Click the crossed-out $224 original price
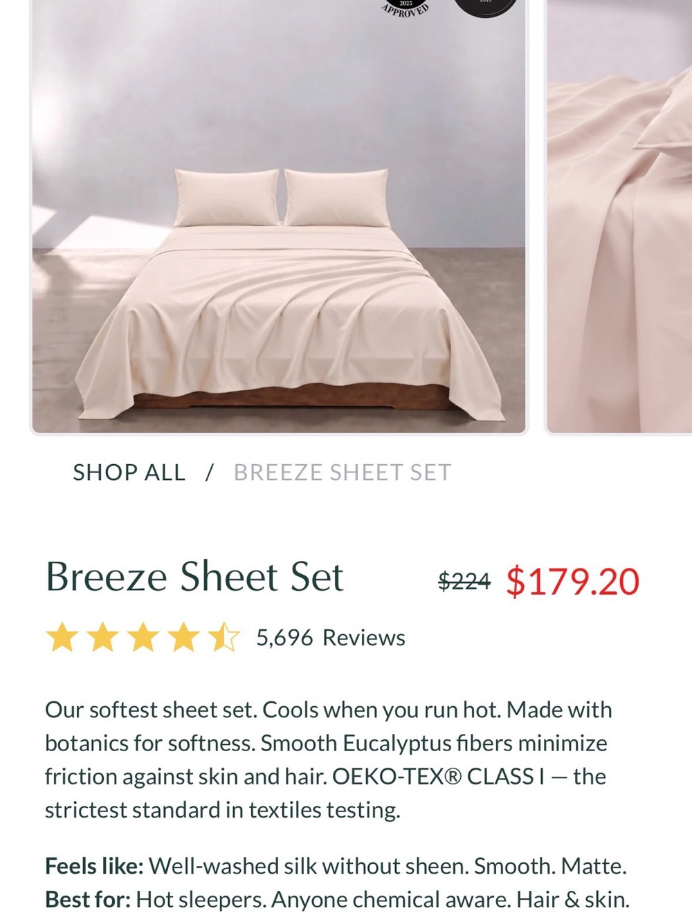692x922 pixels. [464, 582]
